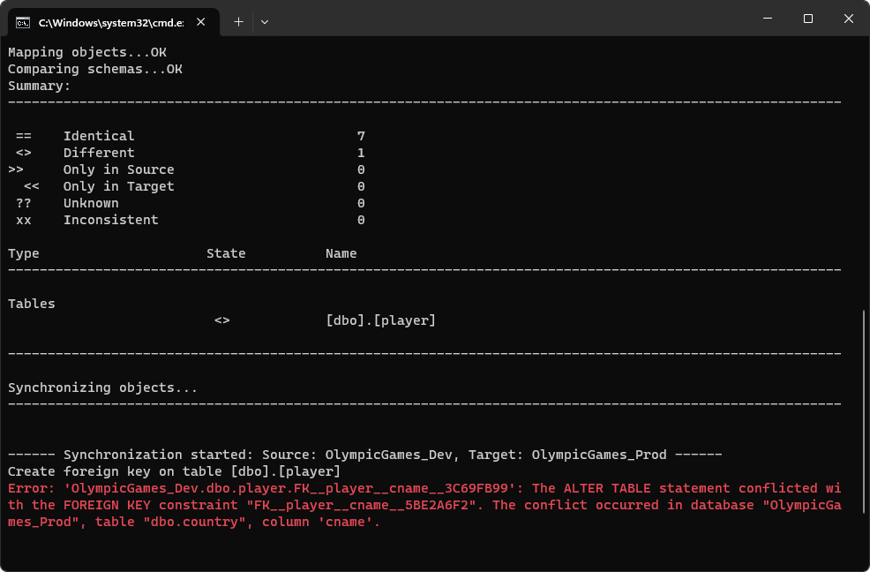Click the <> state symbol beside player table
The height and width of the screenshot is (572, 870).
pos(222,320)
